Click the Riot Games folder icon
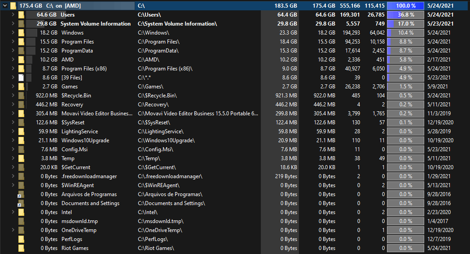Viewport: 470px width, 254px height. (x=21, y=248)
